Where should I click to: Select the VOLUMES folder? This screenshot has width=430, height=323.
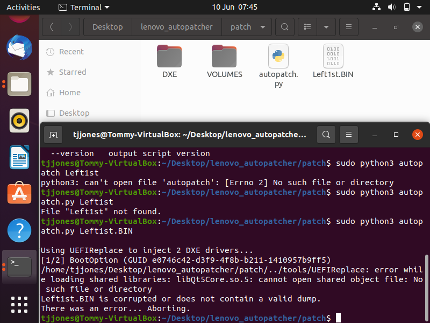[224, 61]
